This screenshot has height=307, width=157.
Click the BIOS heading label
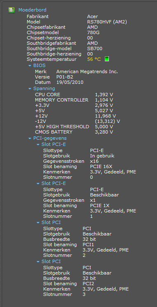pyautogui.click(x=39, y=65)
